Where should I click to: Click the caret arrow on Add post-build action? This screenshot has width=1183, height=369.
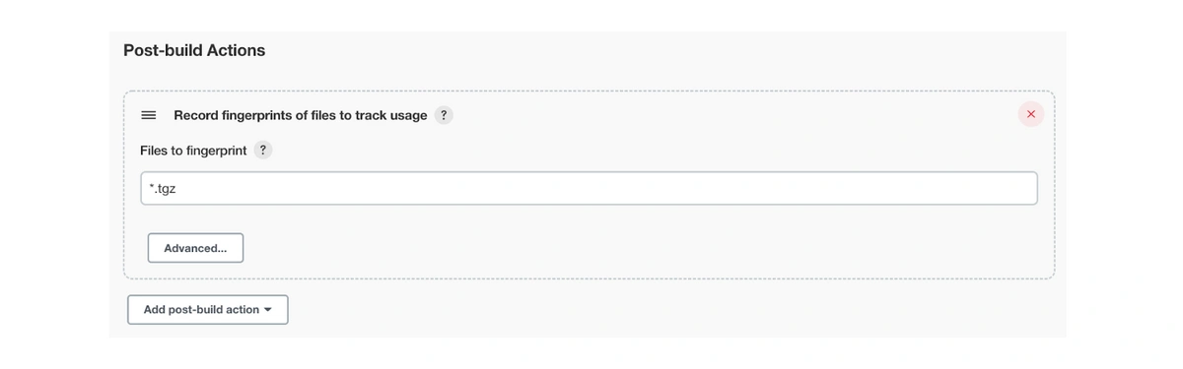pyautogui.click(x=268, y=310)
